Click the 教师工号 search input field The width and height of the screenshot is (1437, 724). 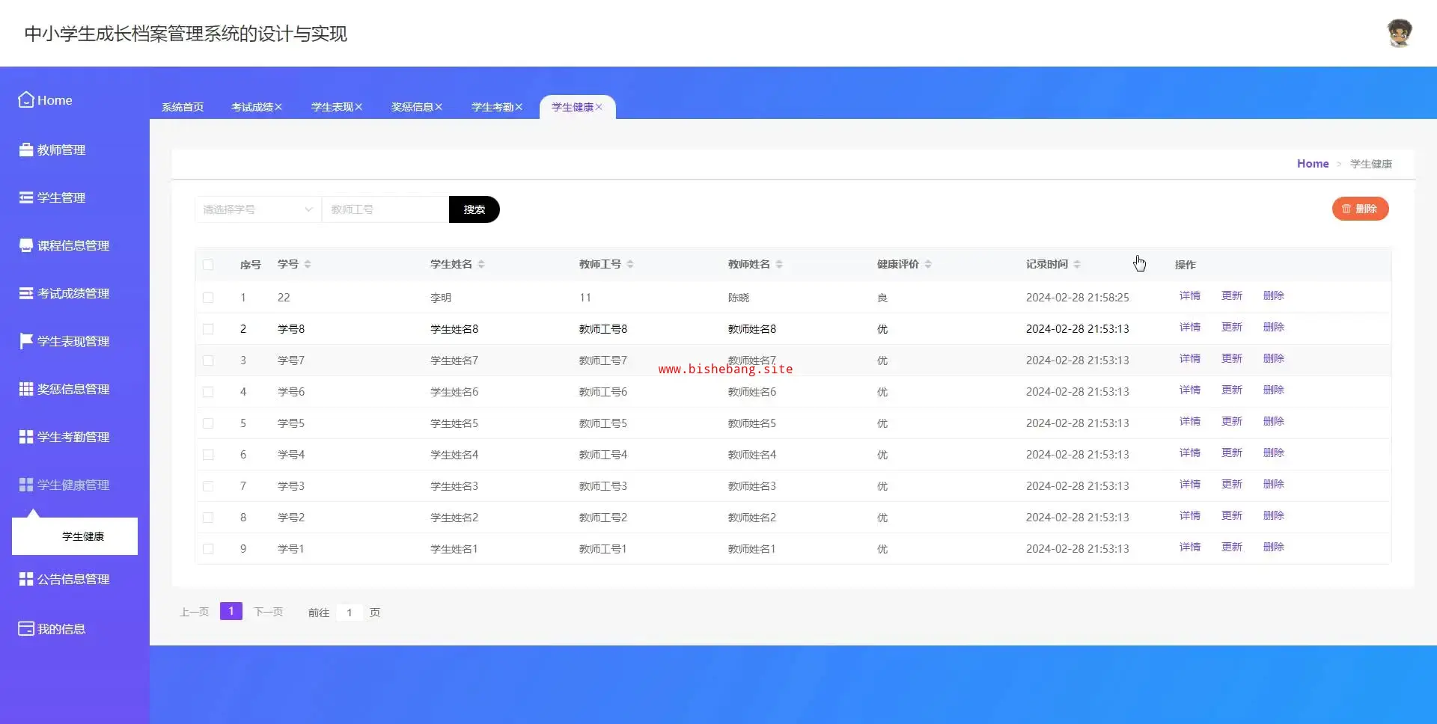click(385, 209)
